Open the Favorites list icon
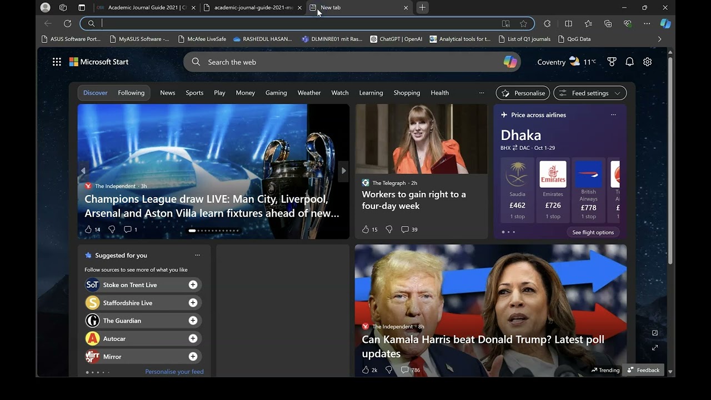Image resolution: width=711 pixels, height=400 pixels. [588, 23]
